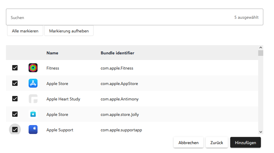The image size is (274, 153).
Task: Click the Apple Store shopping bag icon
Action: click(33, 114)
